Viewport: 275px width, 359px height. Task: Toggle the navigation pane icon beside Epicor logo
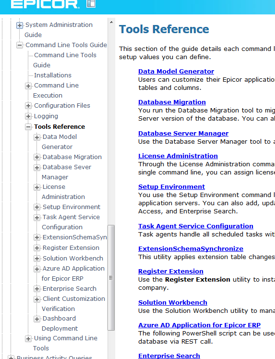point(91,3)
